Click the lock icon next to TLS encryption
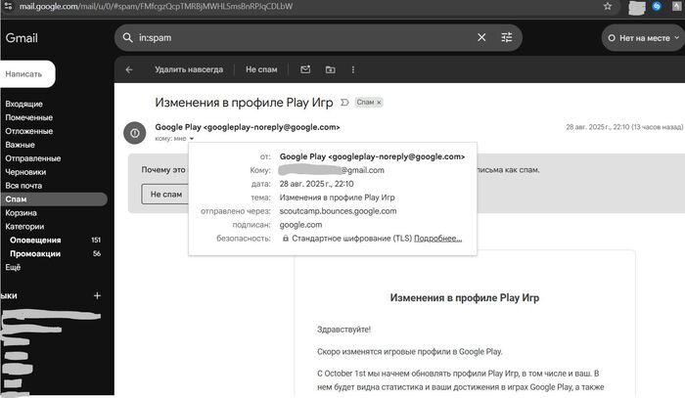This screenshot has height=398, width=685. (286, 239)
